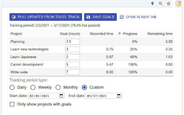Click the location pin icon in browser toolbar
The height and width of the screenshot is (115, 184).
click(153, 3)
